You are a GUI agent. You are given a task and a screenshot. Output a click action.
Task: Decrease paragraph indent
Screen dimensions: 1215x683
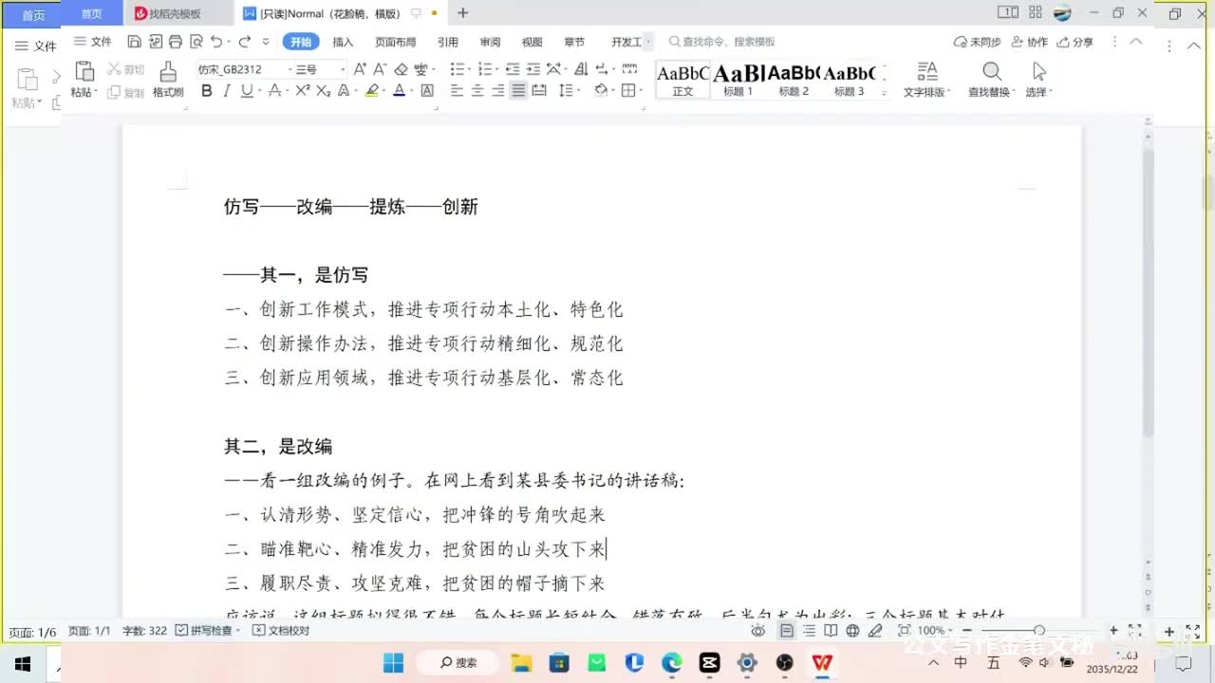(x=513, y=69)
